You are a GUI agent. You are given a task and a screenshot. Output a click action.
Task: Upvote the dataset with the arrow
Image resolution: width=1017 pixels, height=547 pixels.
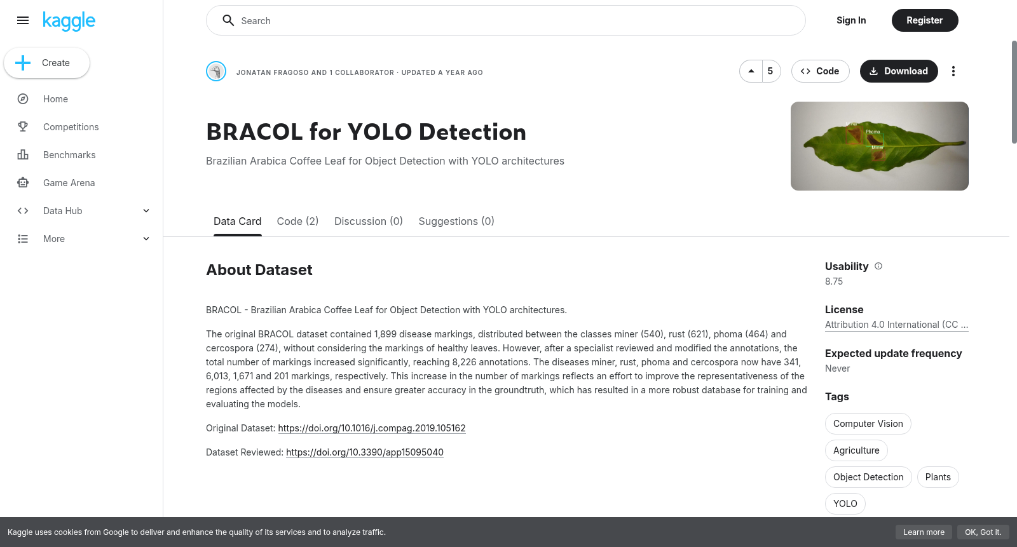pyautogui.click(x=751, y=71)
